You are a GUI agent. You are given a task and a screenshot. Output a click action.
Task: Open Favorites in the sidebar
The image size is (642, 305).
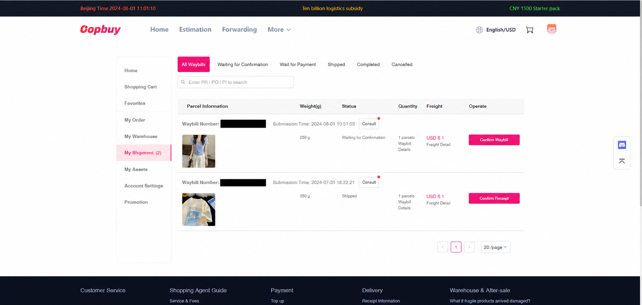click(x=135, y=103)
